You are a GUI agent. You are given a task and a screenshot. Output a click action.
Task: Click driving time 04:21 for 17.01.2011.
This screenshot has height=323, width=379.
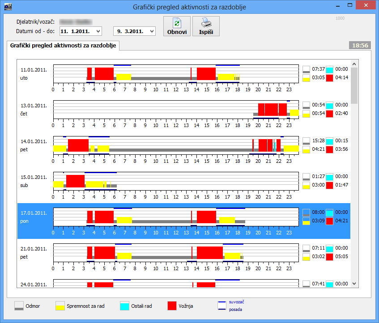pyautogui.click(x=341, y=221)
